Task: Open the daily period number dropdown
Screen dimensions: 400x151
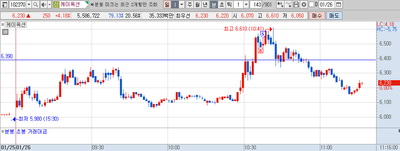Action: [182, 5]
